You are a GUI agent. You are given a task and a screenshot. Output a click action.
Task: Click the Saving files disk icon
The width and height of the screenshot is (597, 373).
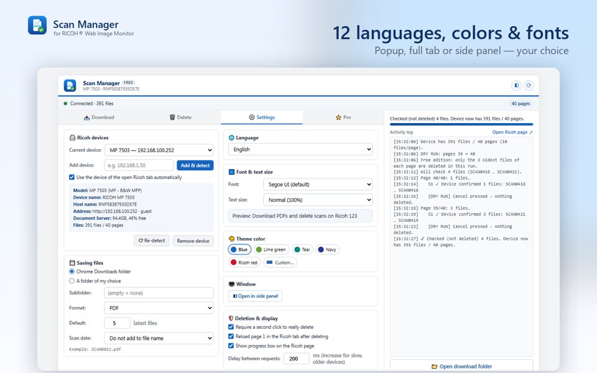pyautogui.click(x=72, y=263)
